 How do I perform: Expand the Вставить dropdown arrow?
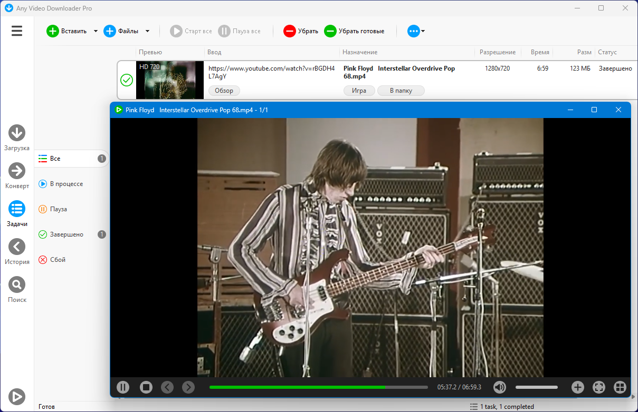click(x=96, y=31)
